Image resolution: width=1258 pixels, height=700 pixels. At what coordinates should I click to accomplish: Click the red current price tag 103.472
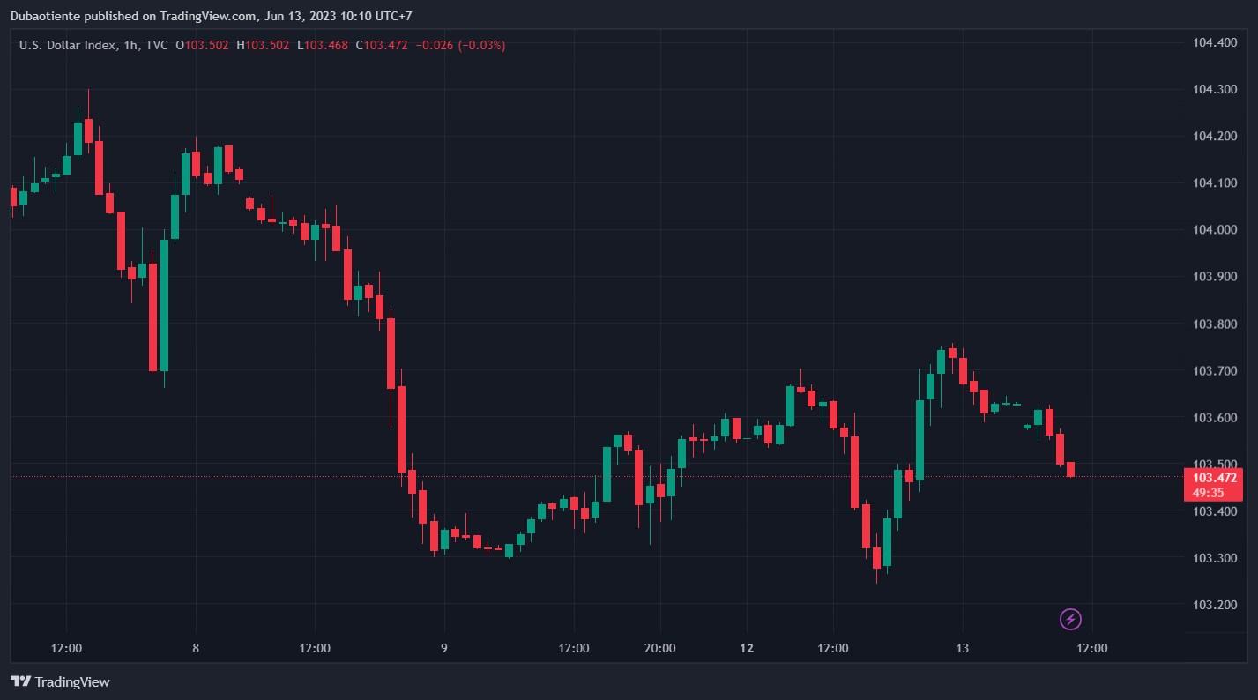1214,478
